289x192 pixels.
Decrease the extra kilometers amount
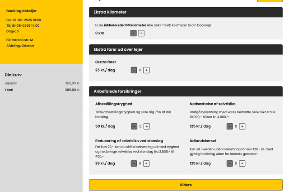[134, 33]
